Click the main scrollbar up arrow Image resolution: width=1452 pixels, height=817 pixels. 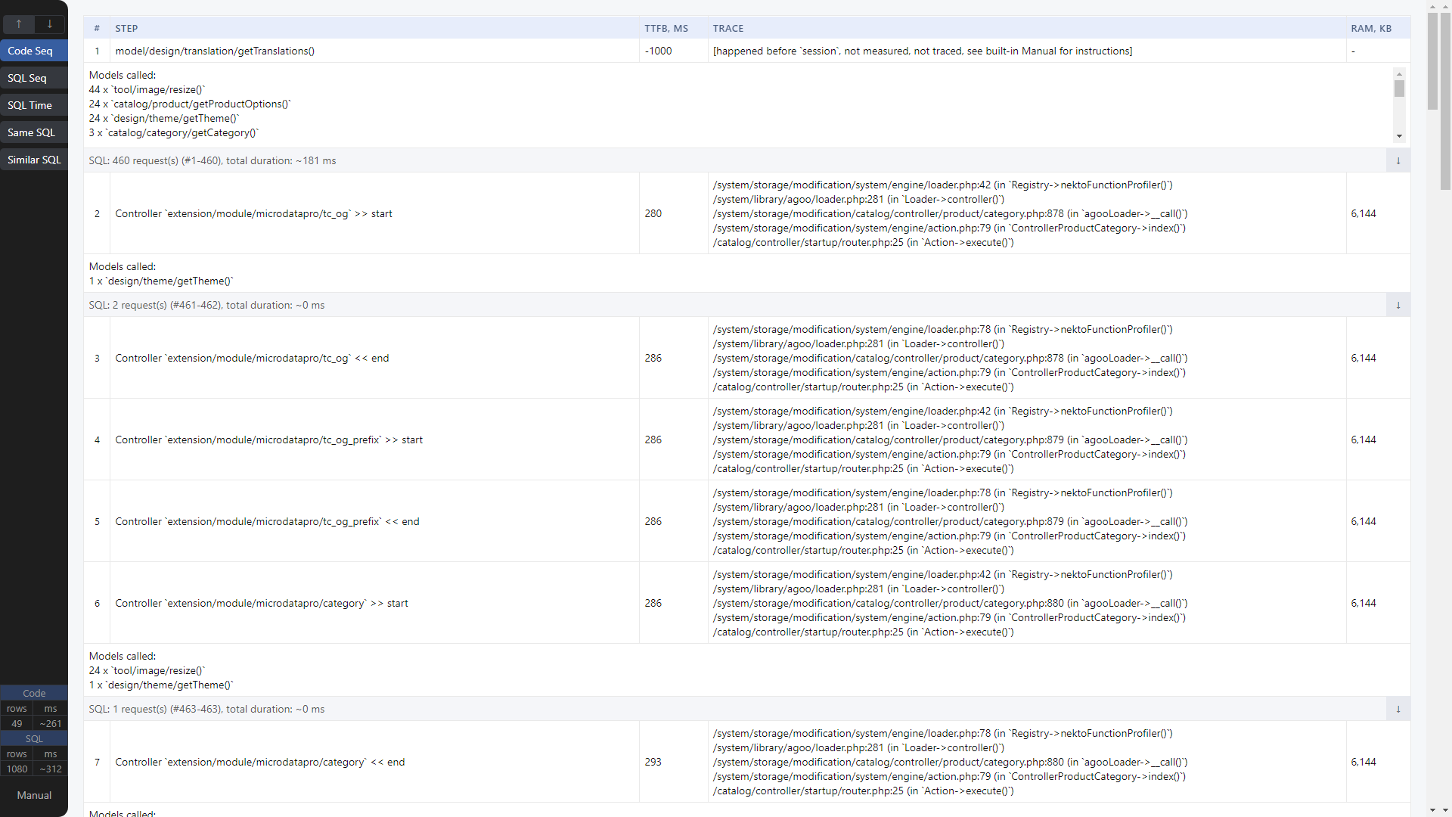(1447, 6)
